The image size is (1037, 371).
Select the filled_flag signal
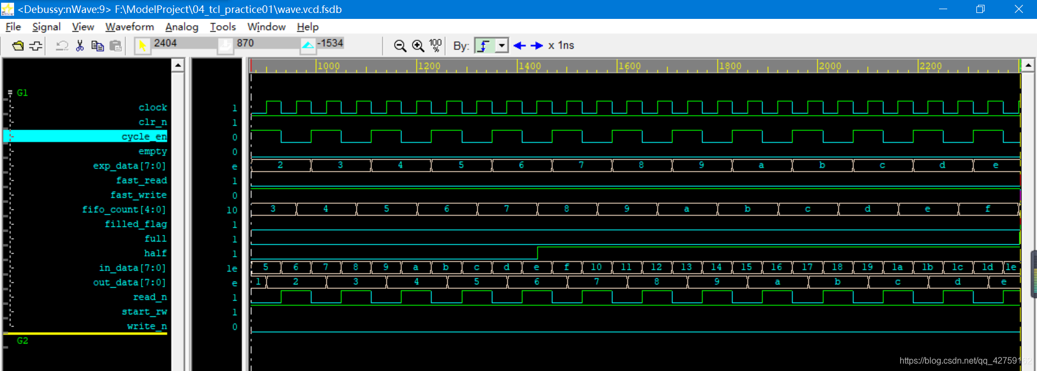[x=136, y=224]
